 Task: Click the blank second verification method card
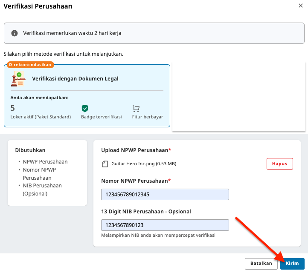(239, 96)
